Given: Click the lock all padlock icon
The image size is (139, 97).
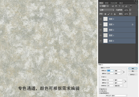Looking at the screenshot, I should click(x=115, y=14).
